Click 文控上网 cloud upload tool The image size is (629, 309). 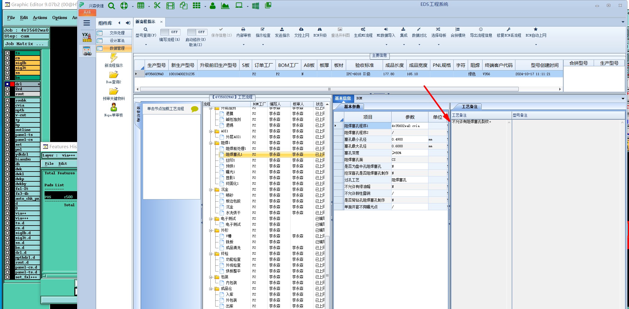coord(302,32)
